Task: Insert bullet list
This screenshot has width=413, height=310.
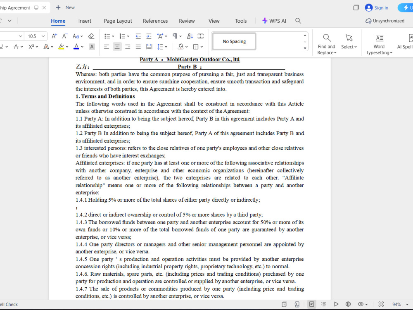Action: pos(107,36)
